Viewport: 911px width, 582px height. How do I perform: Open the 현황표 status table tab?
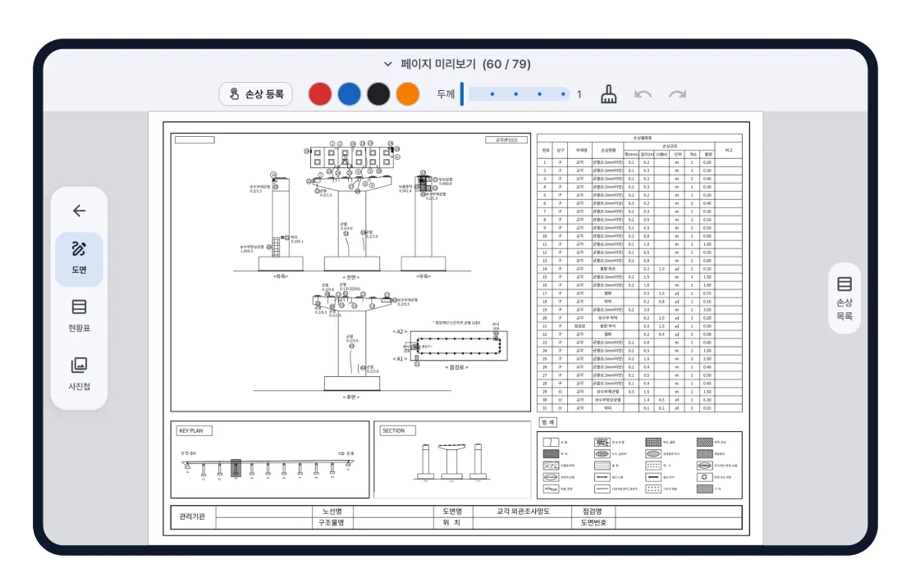[x=79, y=316]
